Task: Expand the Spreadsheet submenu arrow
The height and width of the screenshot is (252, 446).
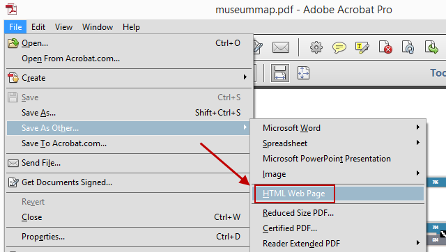Action: tap(418, 142)
